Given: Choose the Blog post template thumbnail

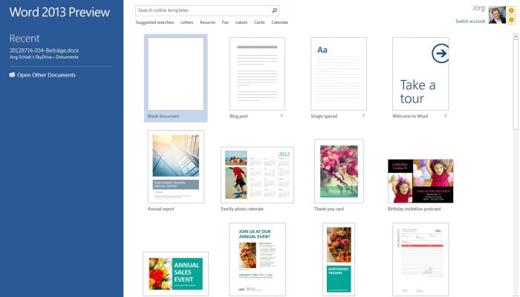Looking at the screenshot, I should click(257, 74).
